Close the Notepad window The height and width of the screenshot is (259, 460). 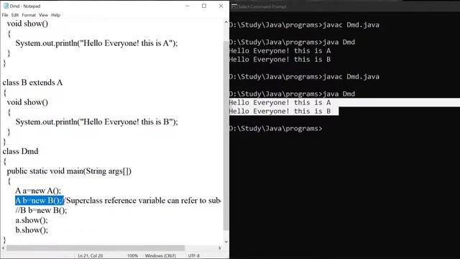[221, 6]
